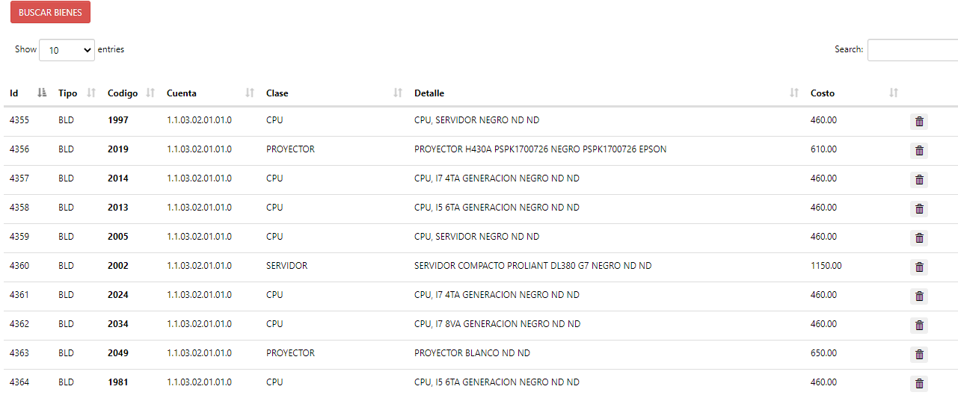Delete row with Id 4355
Image resolution: width=958 pixels, height=401 pixels.
919,122
